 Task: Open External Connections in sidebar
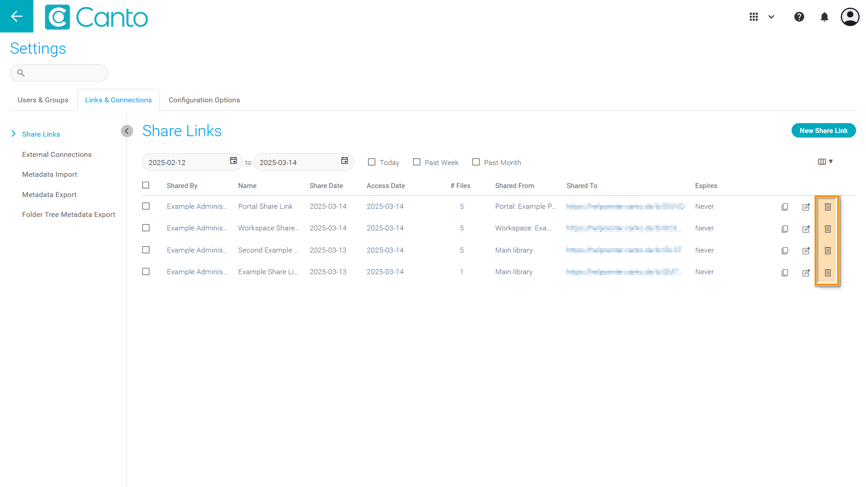[x=57, y=155]
